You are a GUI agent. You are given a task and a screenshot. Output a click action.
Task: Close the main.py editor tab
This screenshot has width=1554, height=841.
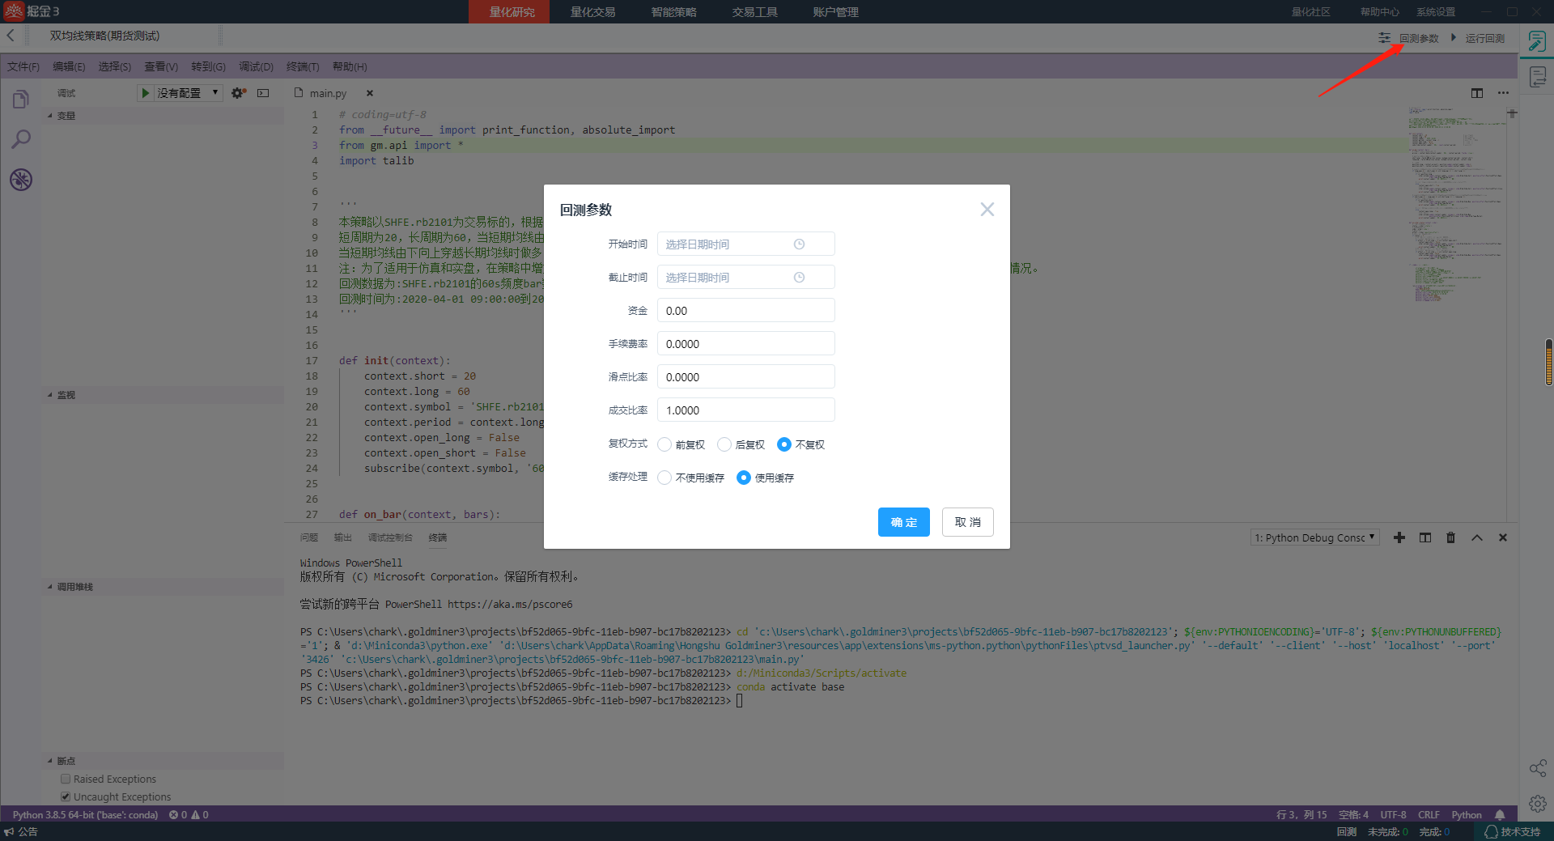(370, 93)
